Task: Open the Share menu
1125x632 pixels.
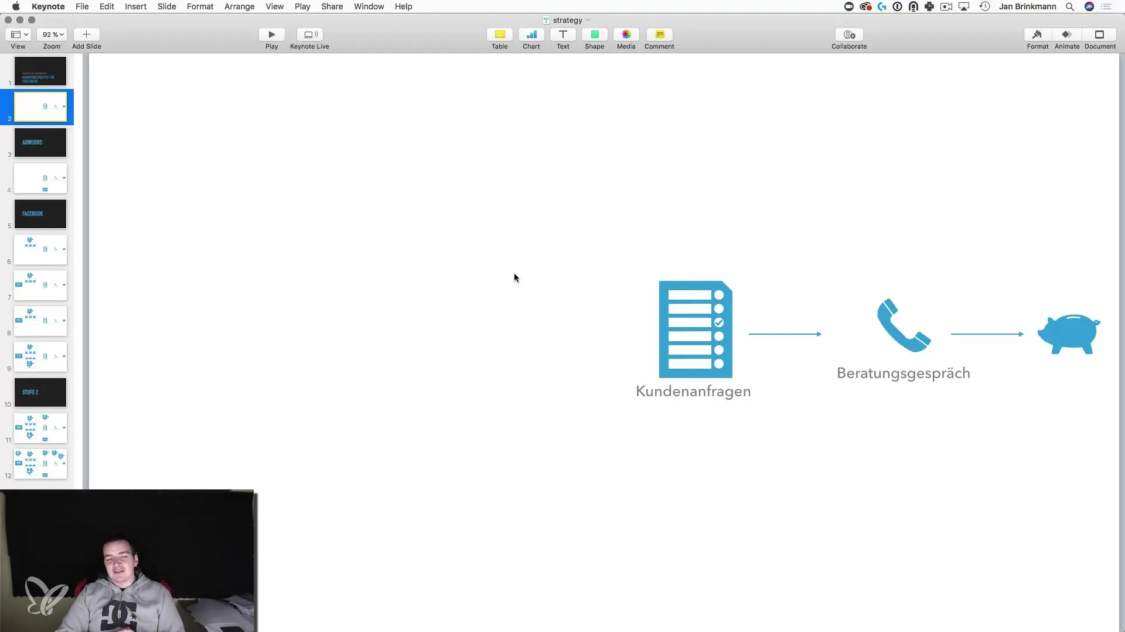Action: click(332, 6)
